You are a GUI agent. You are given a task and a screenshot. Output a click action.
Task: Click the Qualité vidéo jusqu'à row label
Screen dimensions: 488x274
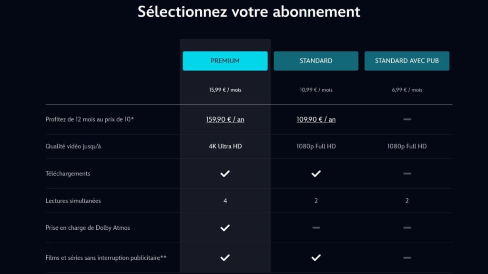pos(71,147)
